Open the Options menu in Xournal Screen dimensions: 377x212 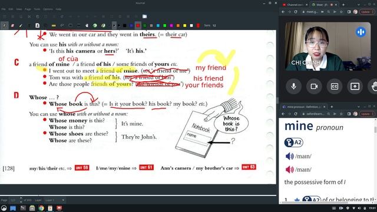[x=48, y=9]
